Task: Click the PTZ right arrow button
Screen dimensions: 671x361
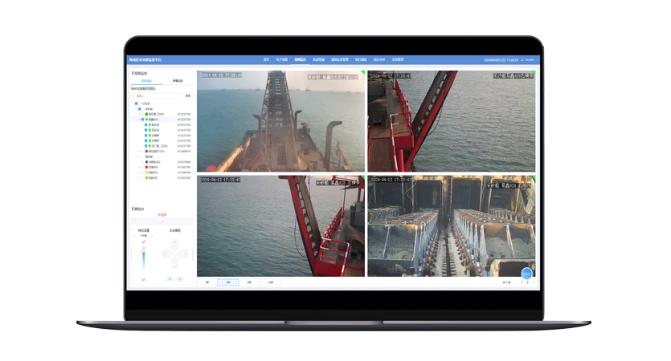Action: [186, 254]
